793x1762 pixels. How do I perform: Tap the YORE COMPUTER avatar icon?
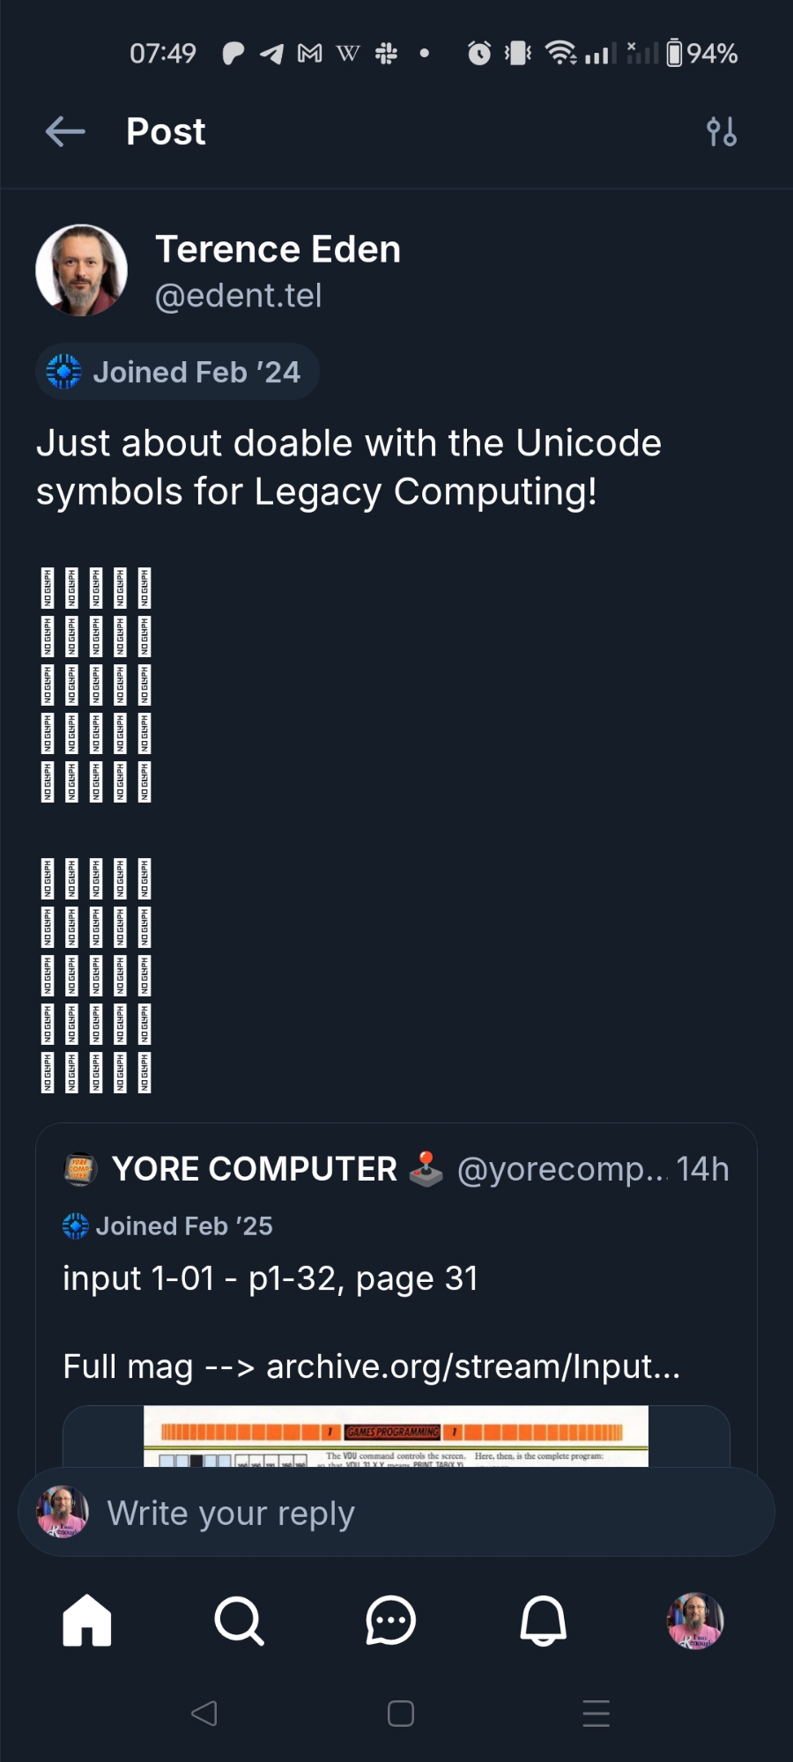pos(80,1169)
